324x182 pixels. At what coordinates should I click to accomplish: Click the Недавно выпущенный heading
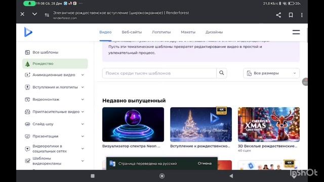pos(134,101)
